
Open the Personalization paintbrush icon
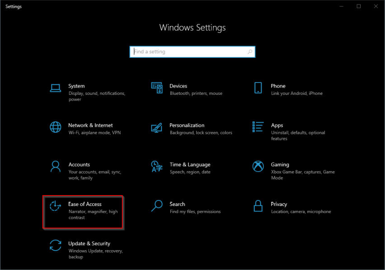coord(157,127)
